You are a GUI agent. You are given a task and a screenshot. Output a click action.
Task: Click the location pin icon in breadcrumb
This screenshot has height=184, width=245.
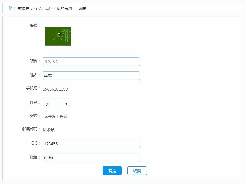point(10,8)
